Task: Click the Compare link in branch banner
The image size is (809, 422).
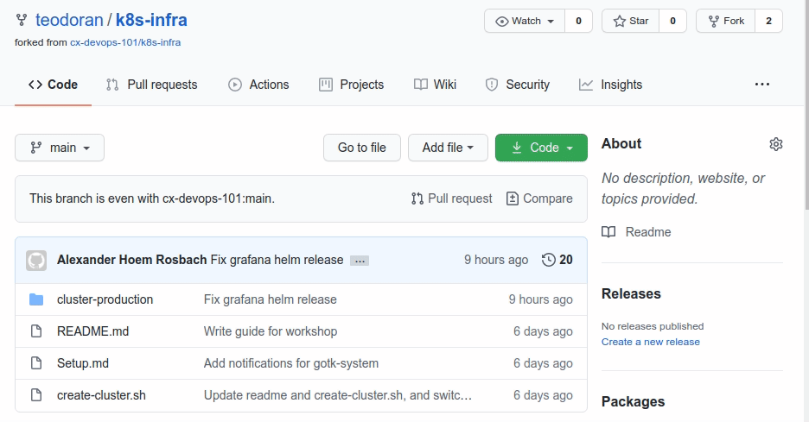Action: pyautogui.click(x=539, y=198)
